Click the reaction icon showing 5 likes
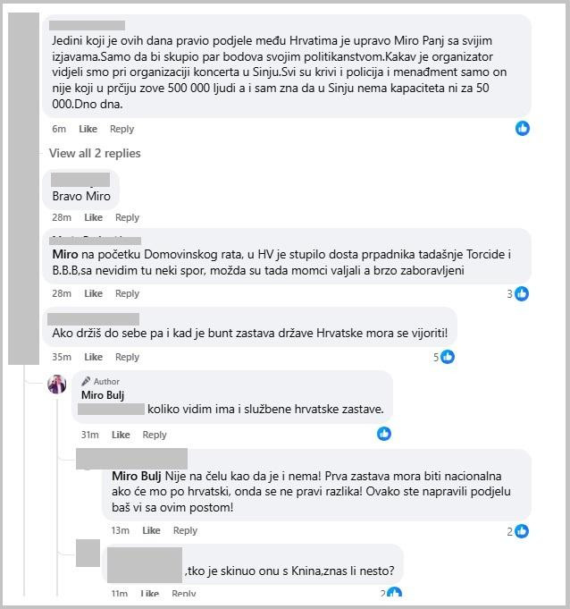570x609 pixels. click(x=448, y=357)
